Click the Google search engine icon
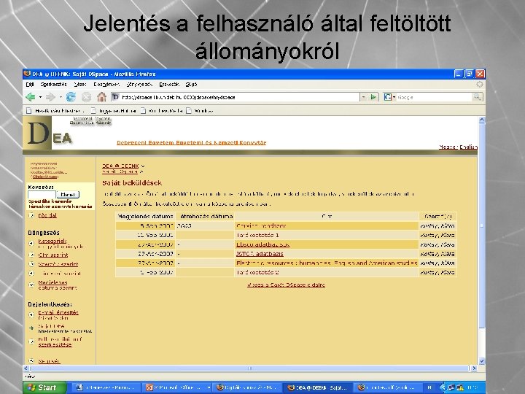The height and width of the screenshot is (394, 525). (388, 97)
